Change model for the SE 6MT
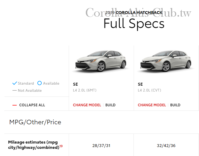Viewport: 199px width, 156px height. (x=87, y=105)
